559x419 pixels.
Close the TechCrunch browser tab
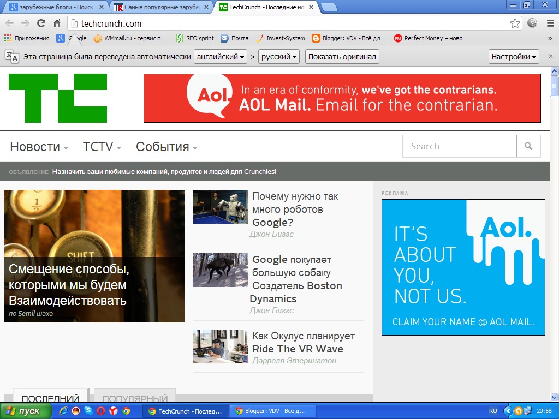pyautogui.click(x=311, y=7)
